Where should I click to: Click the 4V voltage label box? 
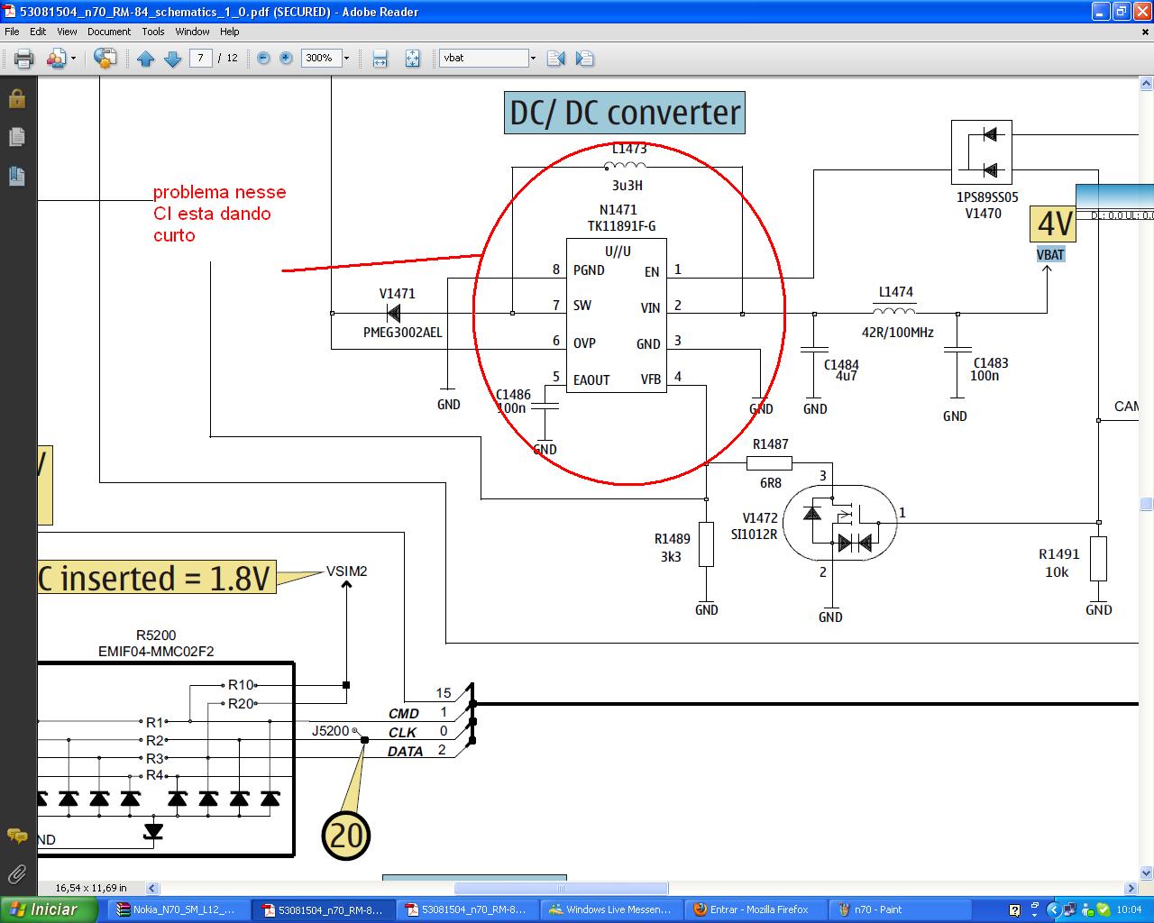1053,224
